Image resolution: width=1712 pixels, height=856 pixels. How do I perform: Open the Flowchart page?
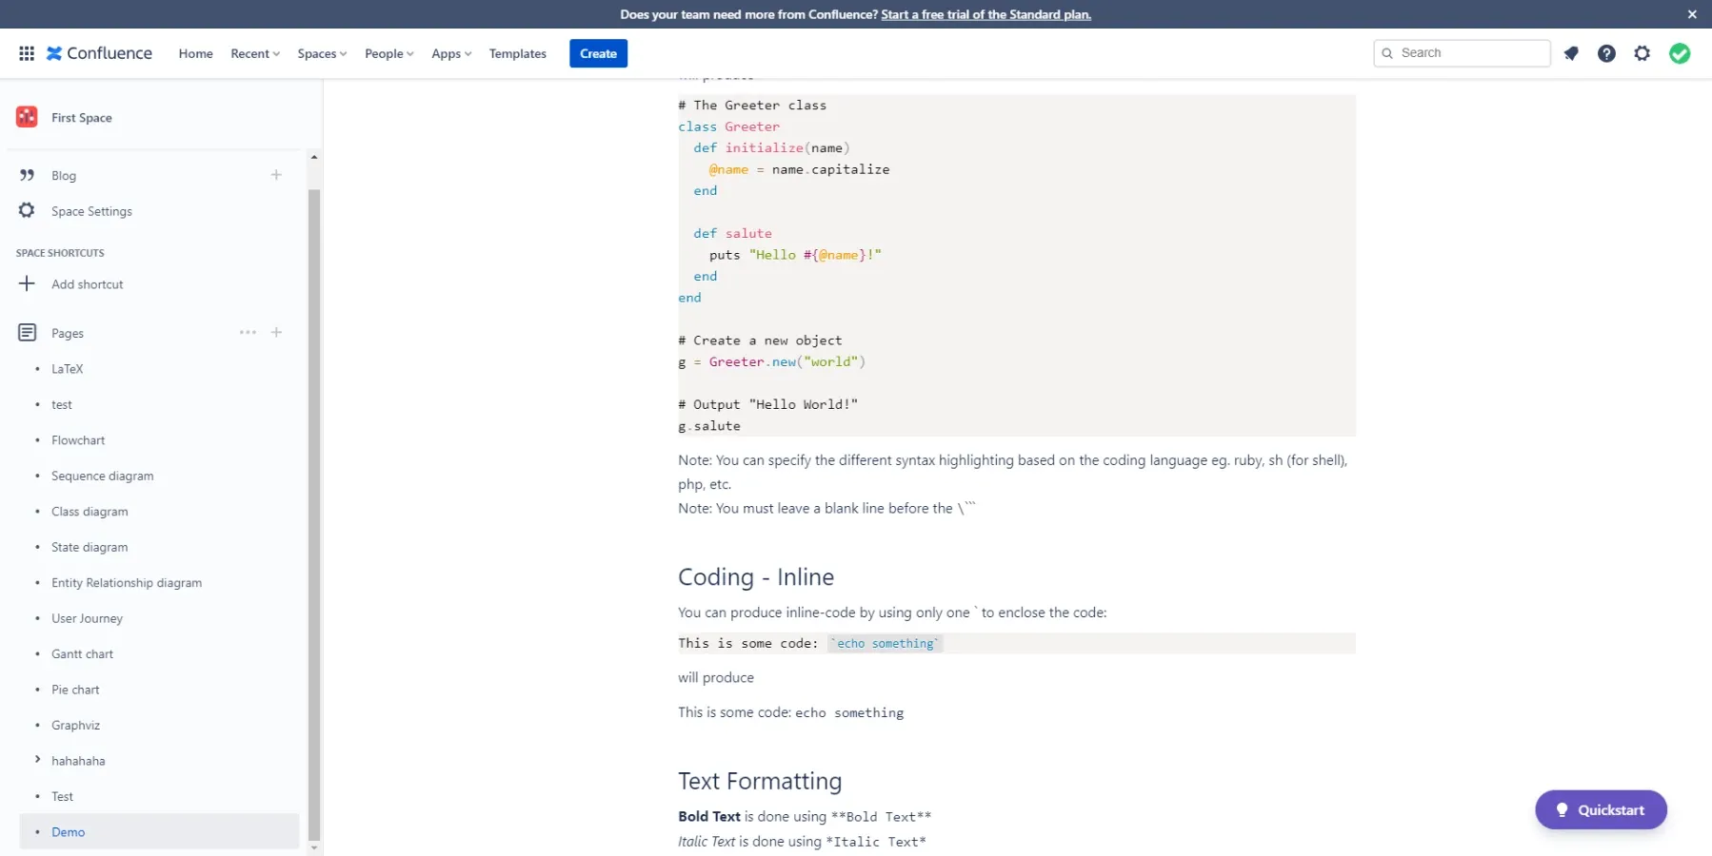(78, 440)
